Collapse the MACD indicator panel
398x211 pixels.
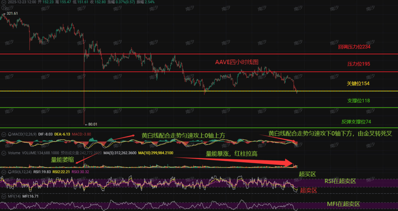coord(3,134)
